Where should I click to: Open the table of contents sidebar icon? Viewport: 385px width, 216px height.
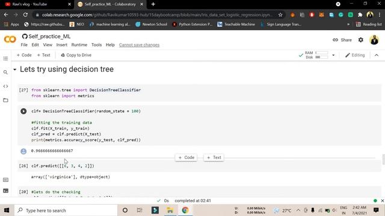coord(5,59)
